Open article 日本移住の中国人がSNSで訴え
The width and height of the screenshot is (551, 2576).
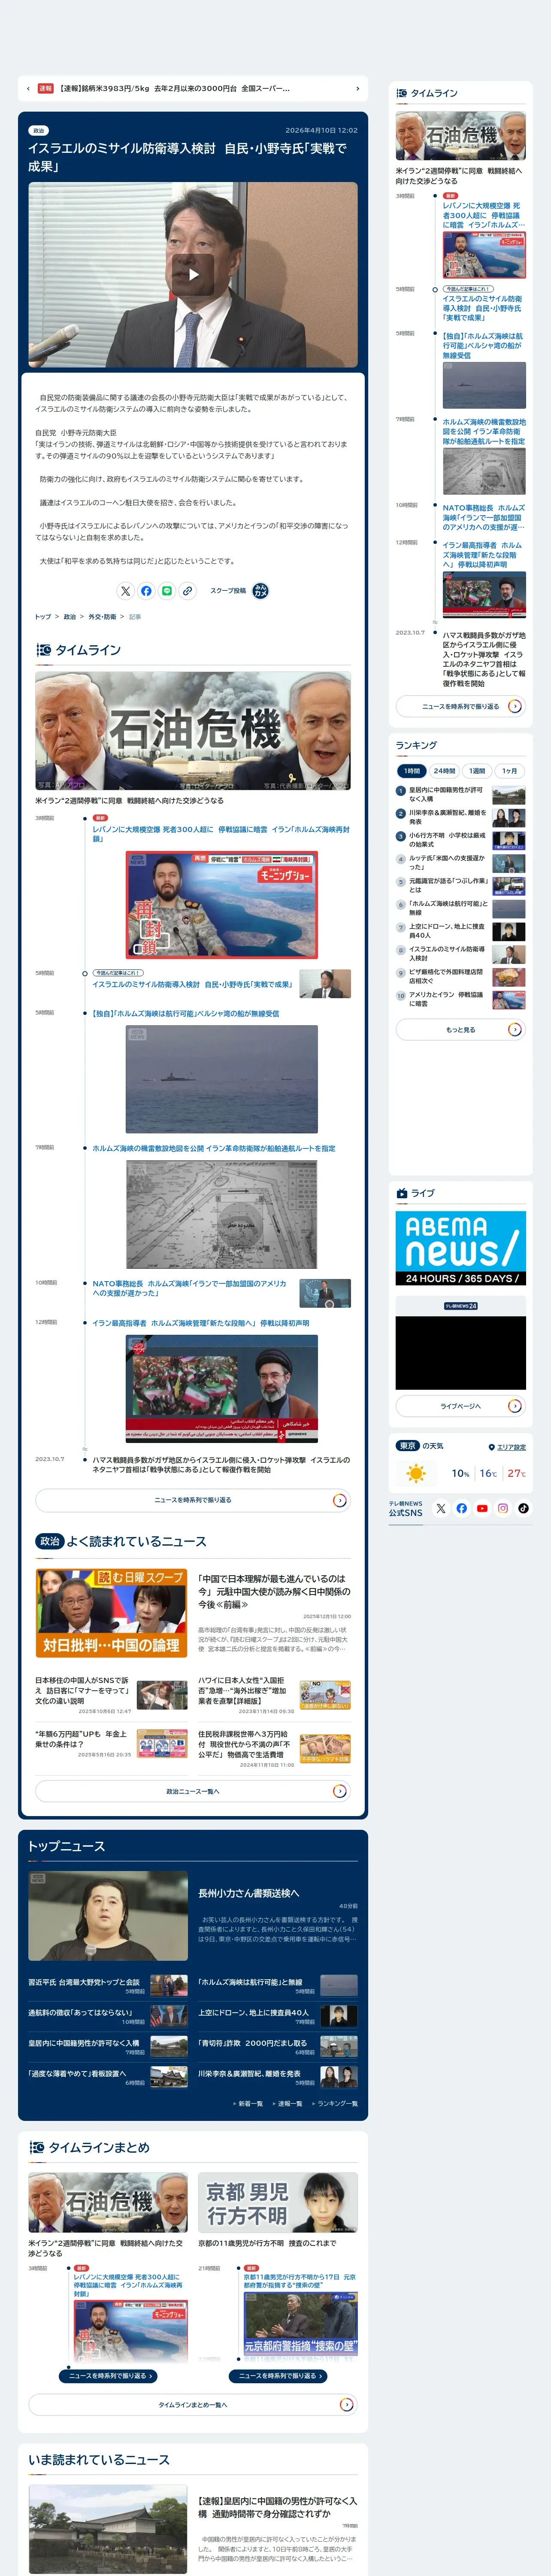(83, 1691)
